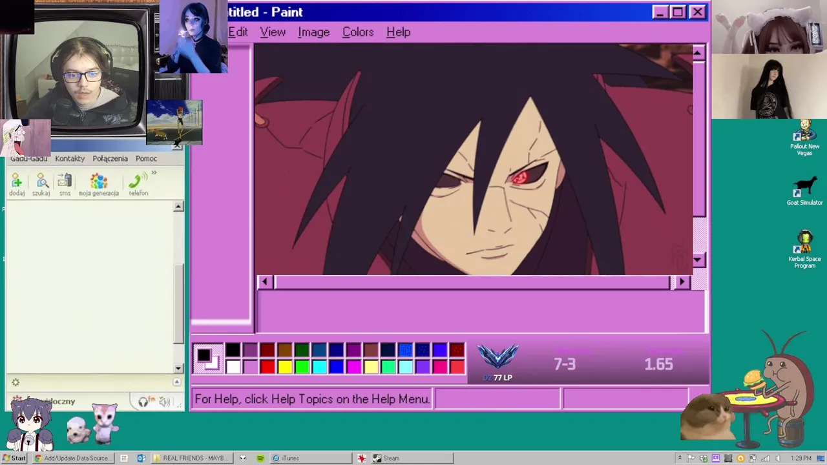Click the Start button on taskbar
Screen dimensions: 827x465
point(14,458)
